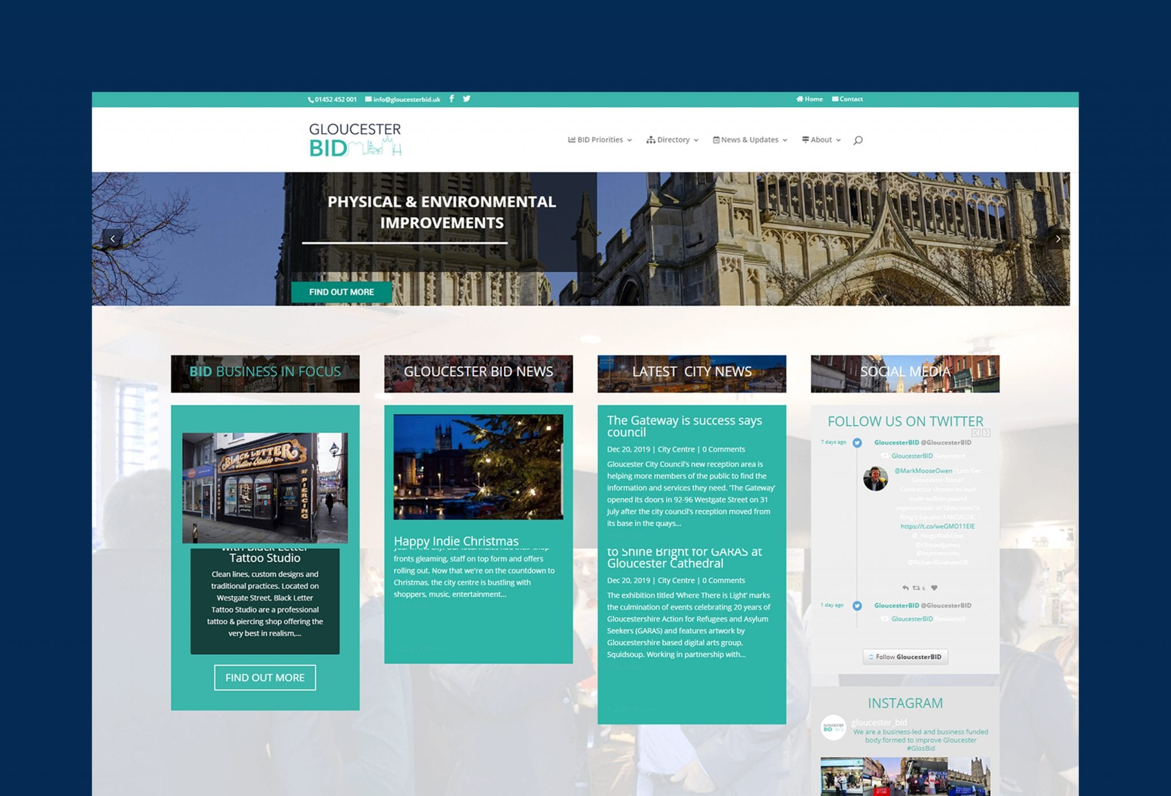Open the Social Media banner
The height and width of the screenshot is (796, 1171).
pos(905,373)
